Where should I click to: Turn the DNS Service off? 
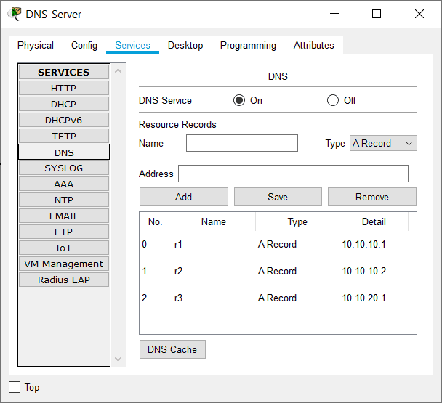(x=333, y=100)
